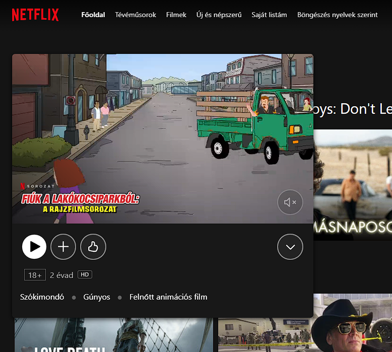Click the Gúnyos tag
Viewport: 392px width, 352px height.
pyautogui.click(x=97, y=297)
